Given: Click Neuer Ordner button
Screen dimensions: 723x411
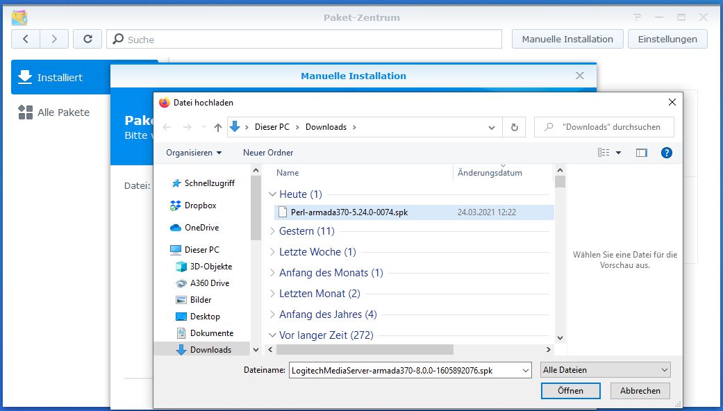Looking at the screenshot, I should coord(268,153).
